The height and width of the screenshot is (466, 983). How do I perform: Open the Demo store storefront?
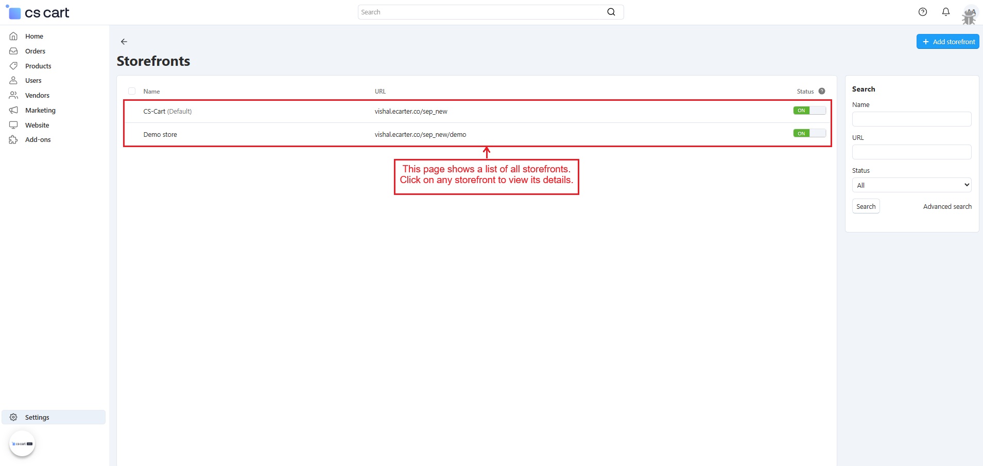160,134
